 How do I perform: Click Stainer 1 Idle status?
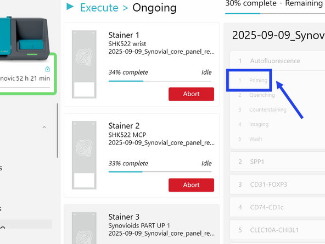pos(206,72)
